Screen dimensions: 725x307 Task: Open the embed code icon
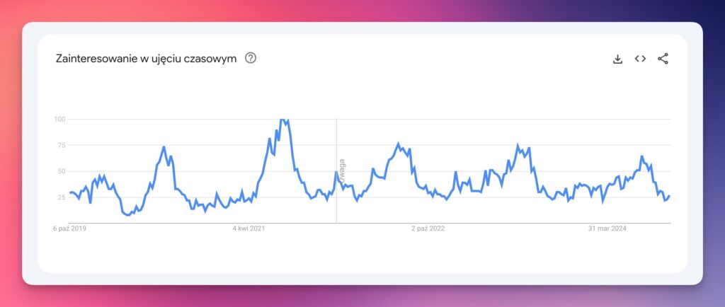click(x=640, y=59)
